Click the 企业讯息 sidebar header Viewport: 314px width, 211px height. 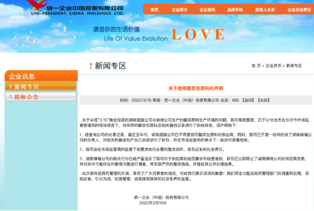(21, 75)
